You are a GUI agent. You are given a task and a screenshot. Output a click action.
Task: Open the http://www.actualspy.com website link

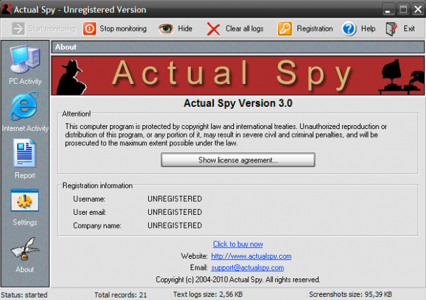251,256
